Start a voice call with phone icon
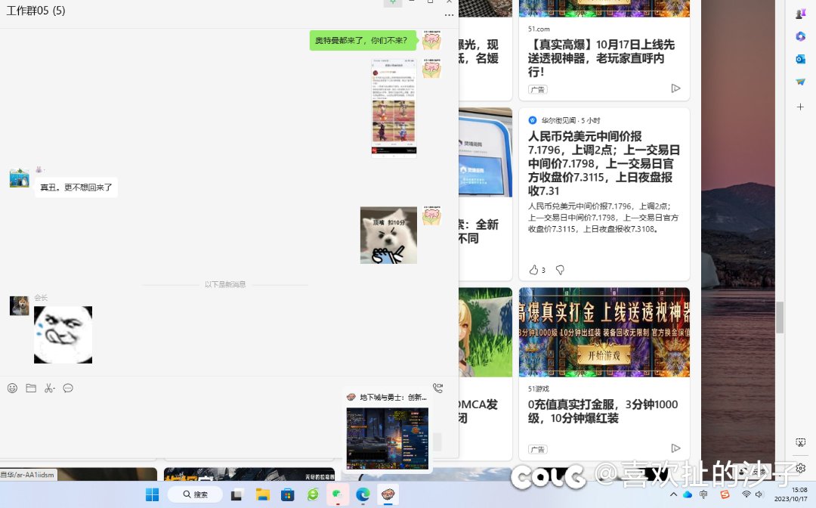The width and height of the screenshot is (816, 508). pyautogui.click(x=437, y=389)
